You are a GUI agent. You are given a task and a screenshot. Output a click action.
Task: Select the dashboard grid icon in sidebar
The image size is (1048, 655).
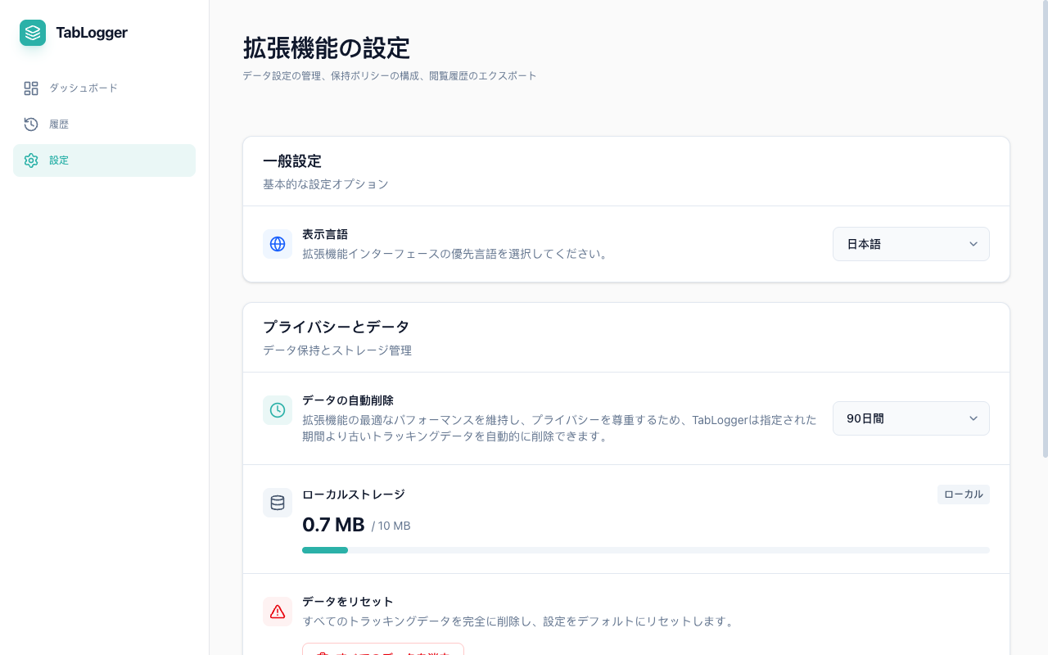[31, 88]
